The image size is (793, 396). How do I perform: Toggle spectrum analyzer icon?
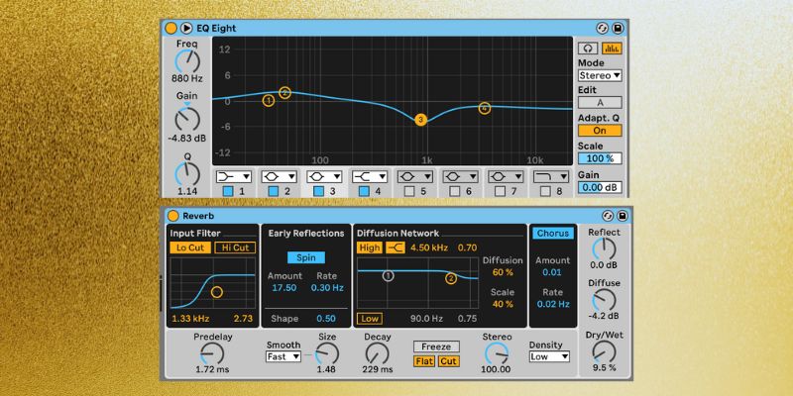(x=613, y=49)
